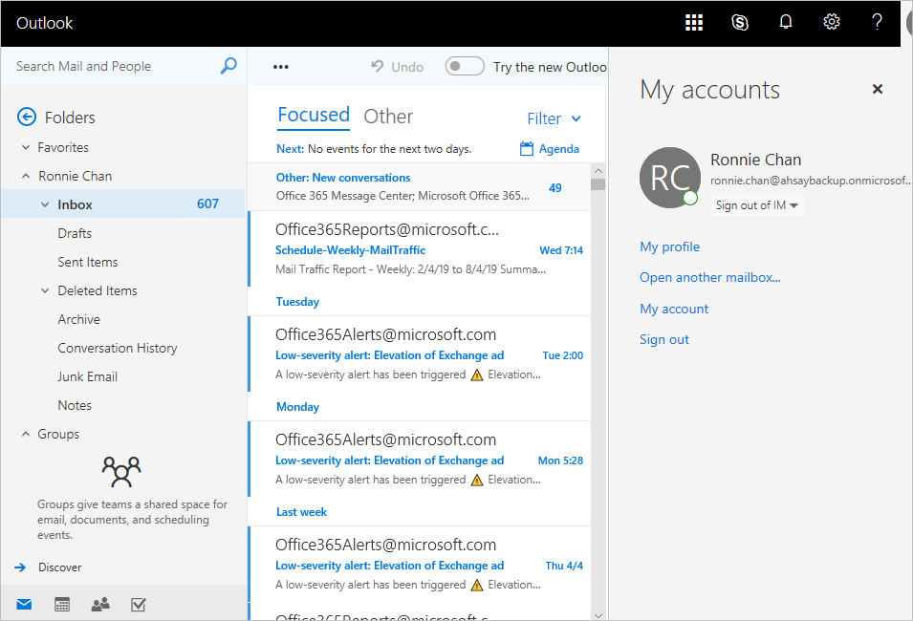Open the settings gear icon
The height and width of the screenshot is (621, 913).
[832, 23]
